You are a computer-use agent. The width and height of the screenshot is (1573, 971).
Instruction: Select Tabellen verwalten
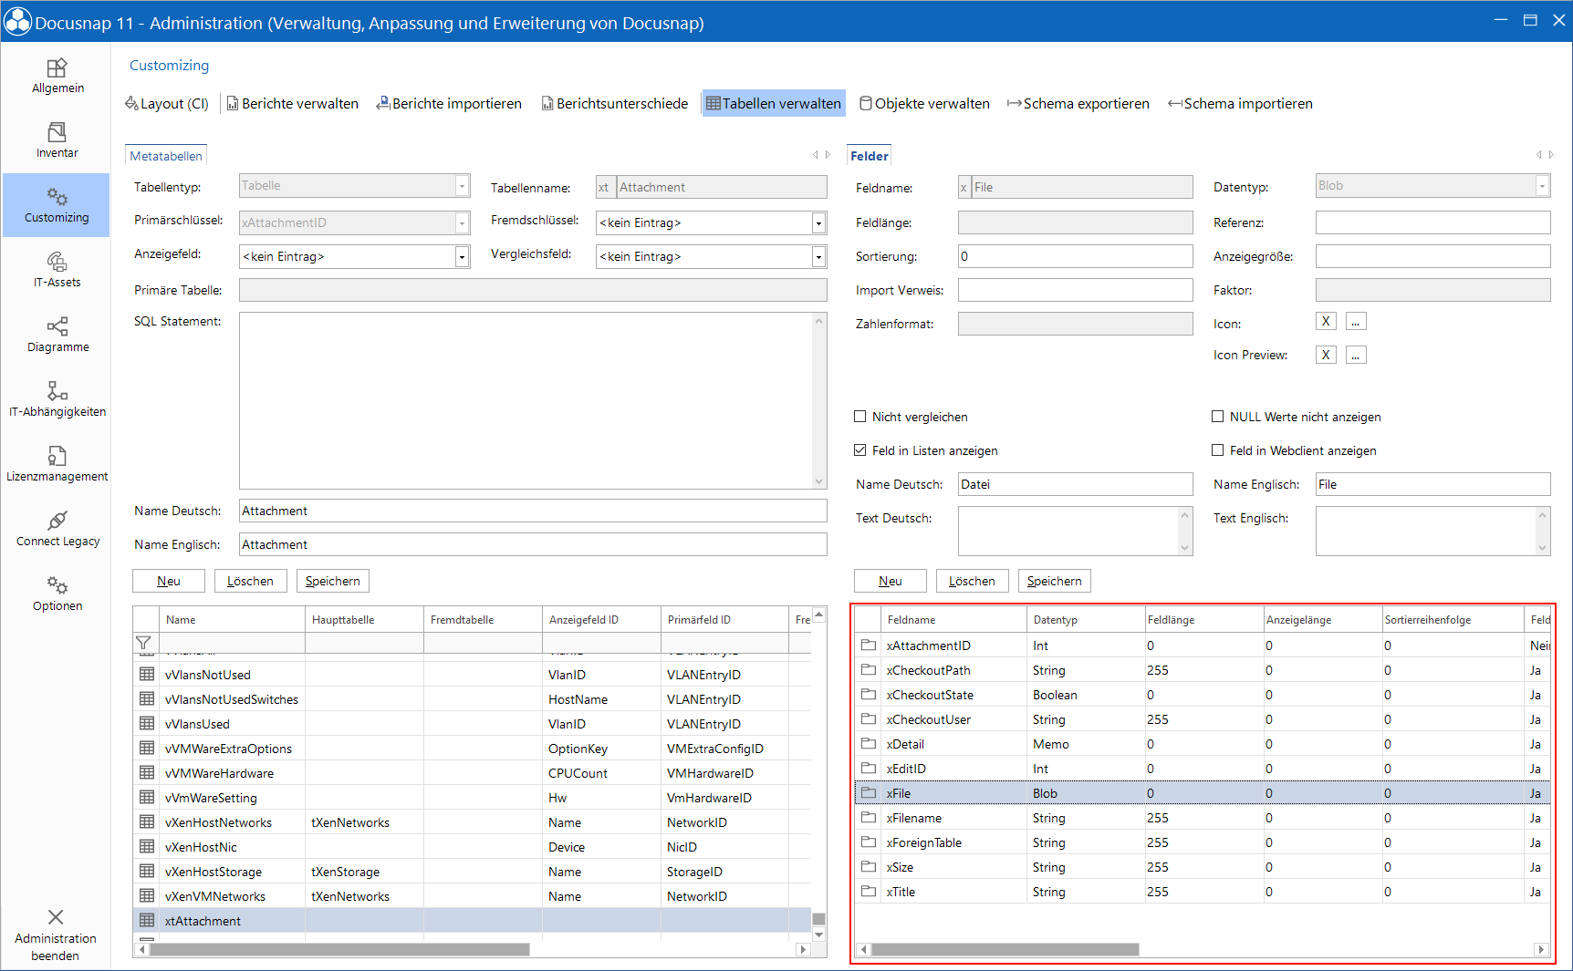click(774, 104)
